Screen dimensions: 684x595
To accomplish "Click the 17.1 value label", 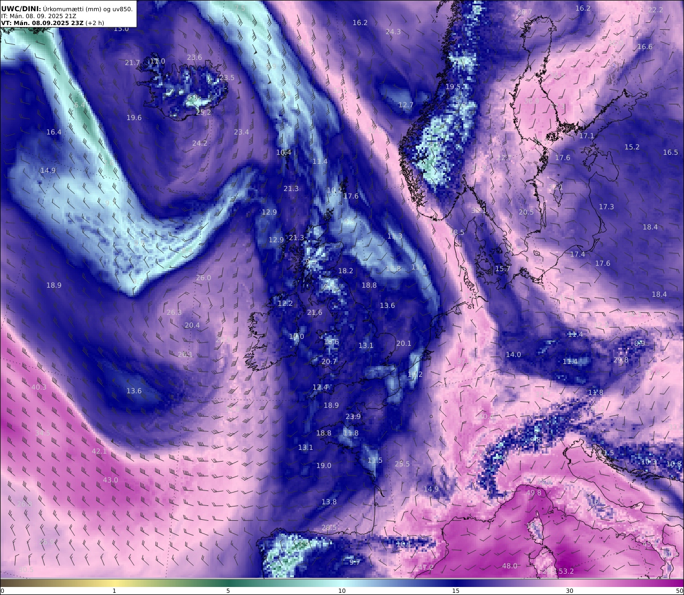I will tap(587, 136).
